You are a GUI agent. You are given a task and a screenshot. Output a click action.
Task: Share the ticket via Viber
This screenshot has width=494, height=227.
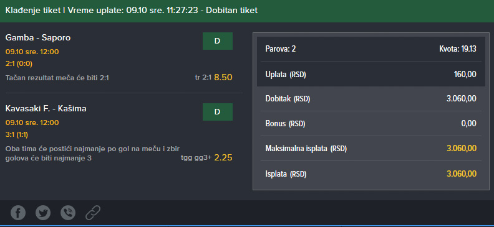[x=68, y=213]
